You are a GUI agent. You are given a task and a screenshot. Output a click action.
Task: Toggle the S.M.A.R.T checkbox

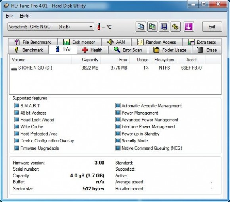(x=17, y=106)
